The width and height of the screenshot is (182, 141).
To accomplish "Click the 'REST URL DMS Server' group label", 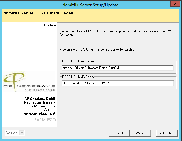I will point(78,77).
